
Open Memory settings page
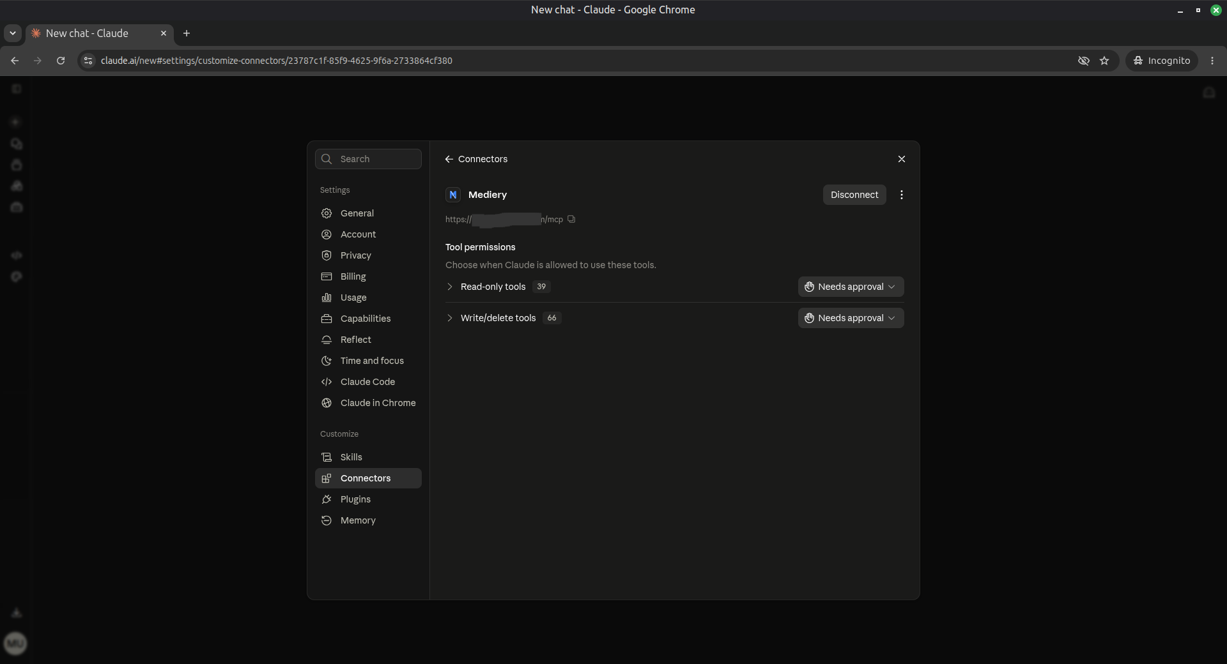tap(368, 520)
